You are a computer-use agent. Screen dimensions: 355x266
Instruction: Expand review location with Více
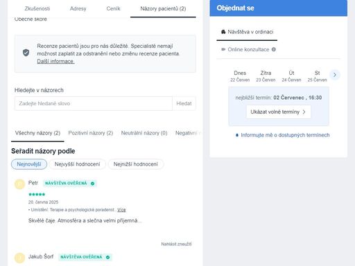121,210
